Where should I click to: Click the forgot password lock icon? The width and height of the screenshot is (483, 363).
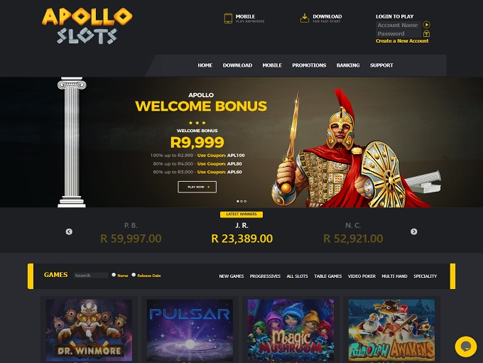(426, 33)
